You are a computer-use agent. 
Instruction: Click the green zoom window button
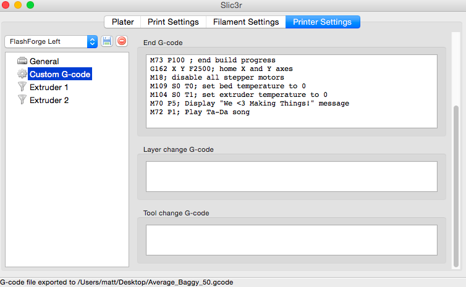30,5
